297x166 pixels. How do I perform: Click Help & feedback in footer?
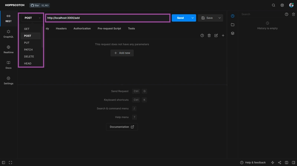tap(253, 163)
